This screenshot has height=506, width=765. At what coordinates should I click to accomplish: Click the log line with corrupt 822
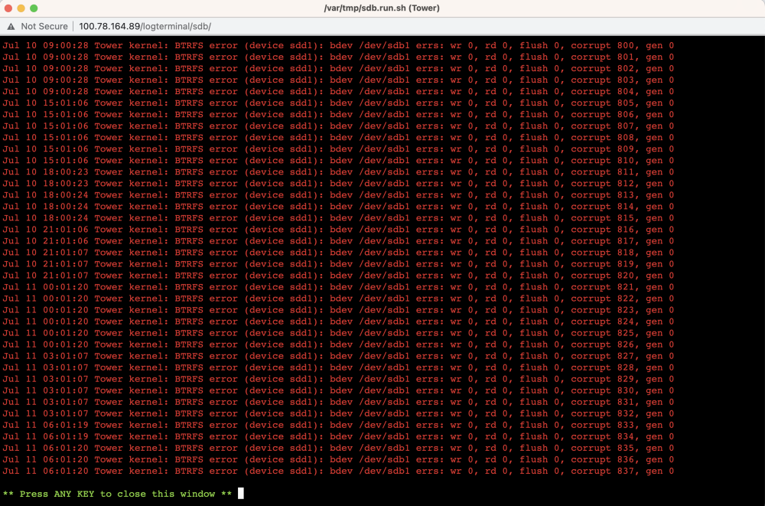pos(338,299)
